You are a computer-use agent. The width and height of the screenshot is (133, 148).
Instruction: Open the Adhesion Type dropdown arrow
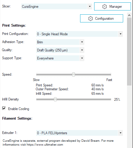82,42
